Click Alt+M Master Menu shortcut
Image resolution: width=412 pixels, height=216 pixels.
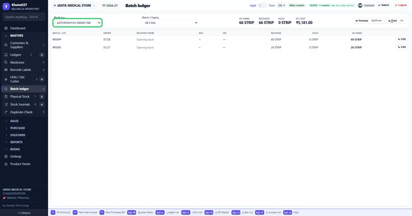pos(140,212)
